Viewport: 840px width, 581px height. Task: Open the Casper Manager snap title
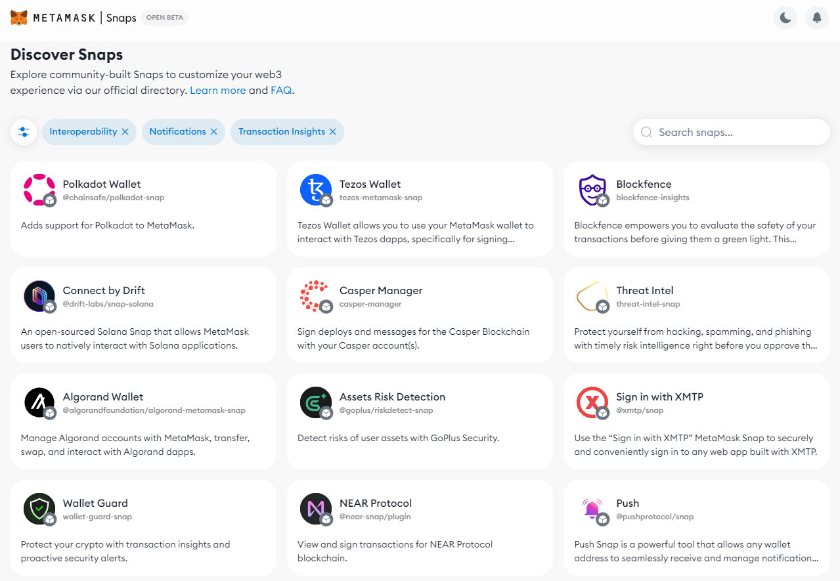[x=381, y=291]
